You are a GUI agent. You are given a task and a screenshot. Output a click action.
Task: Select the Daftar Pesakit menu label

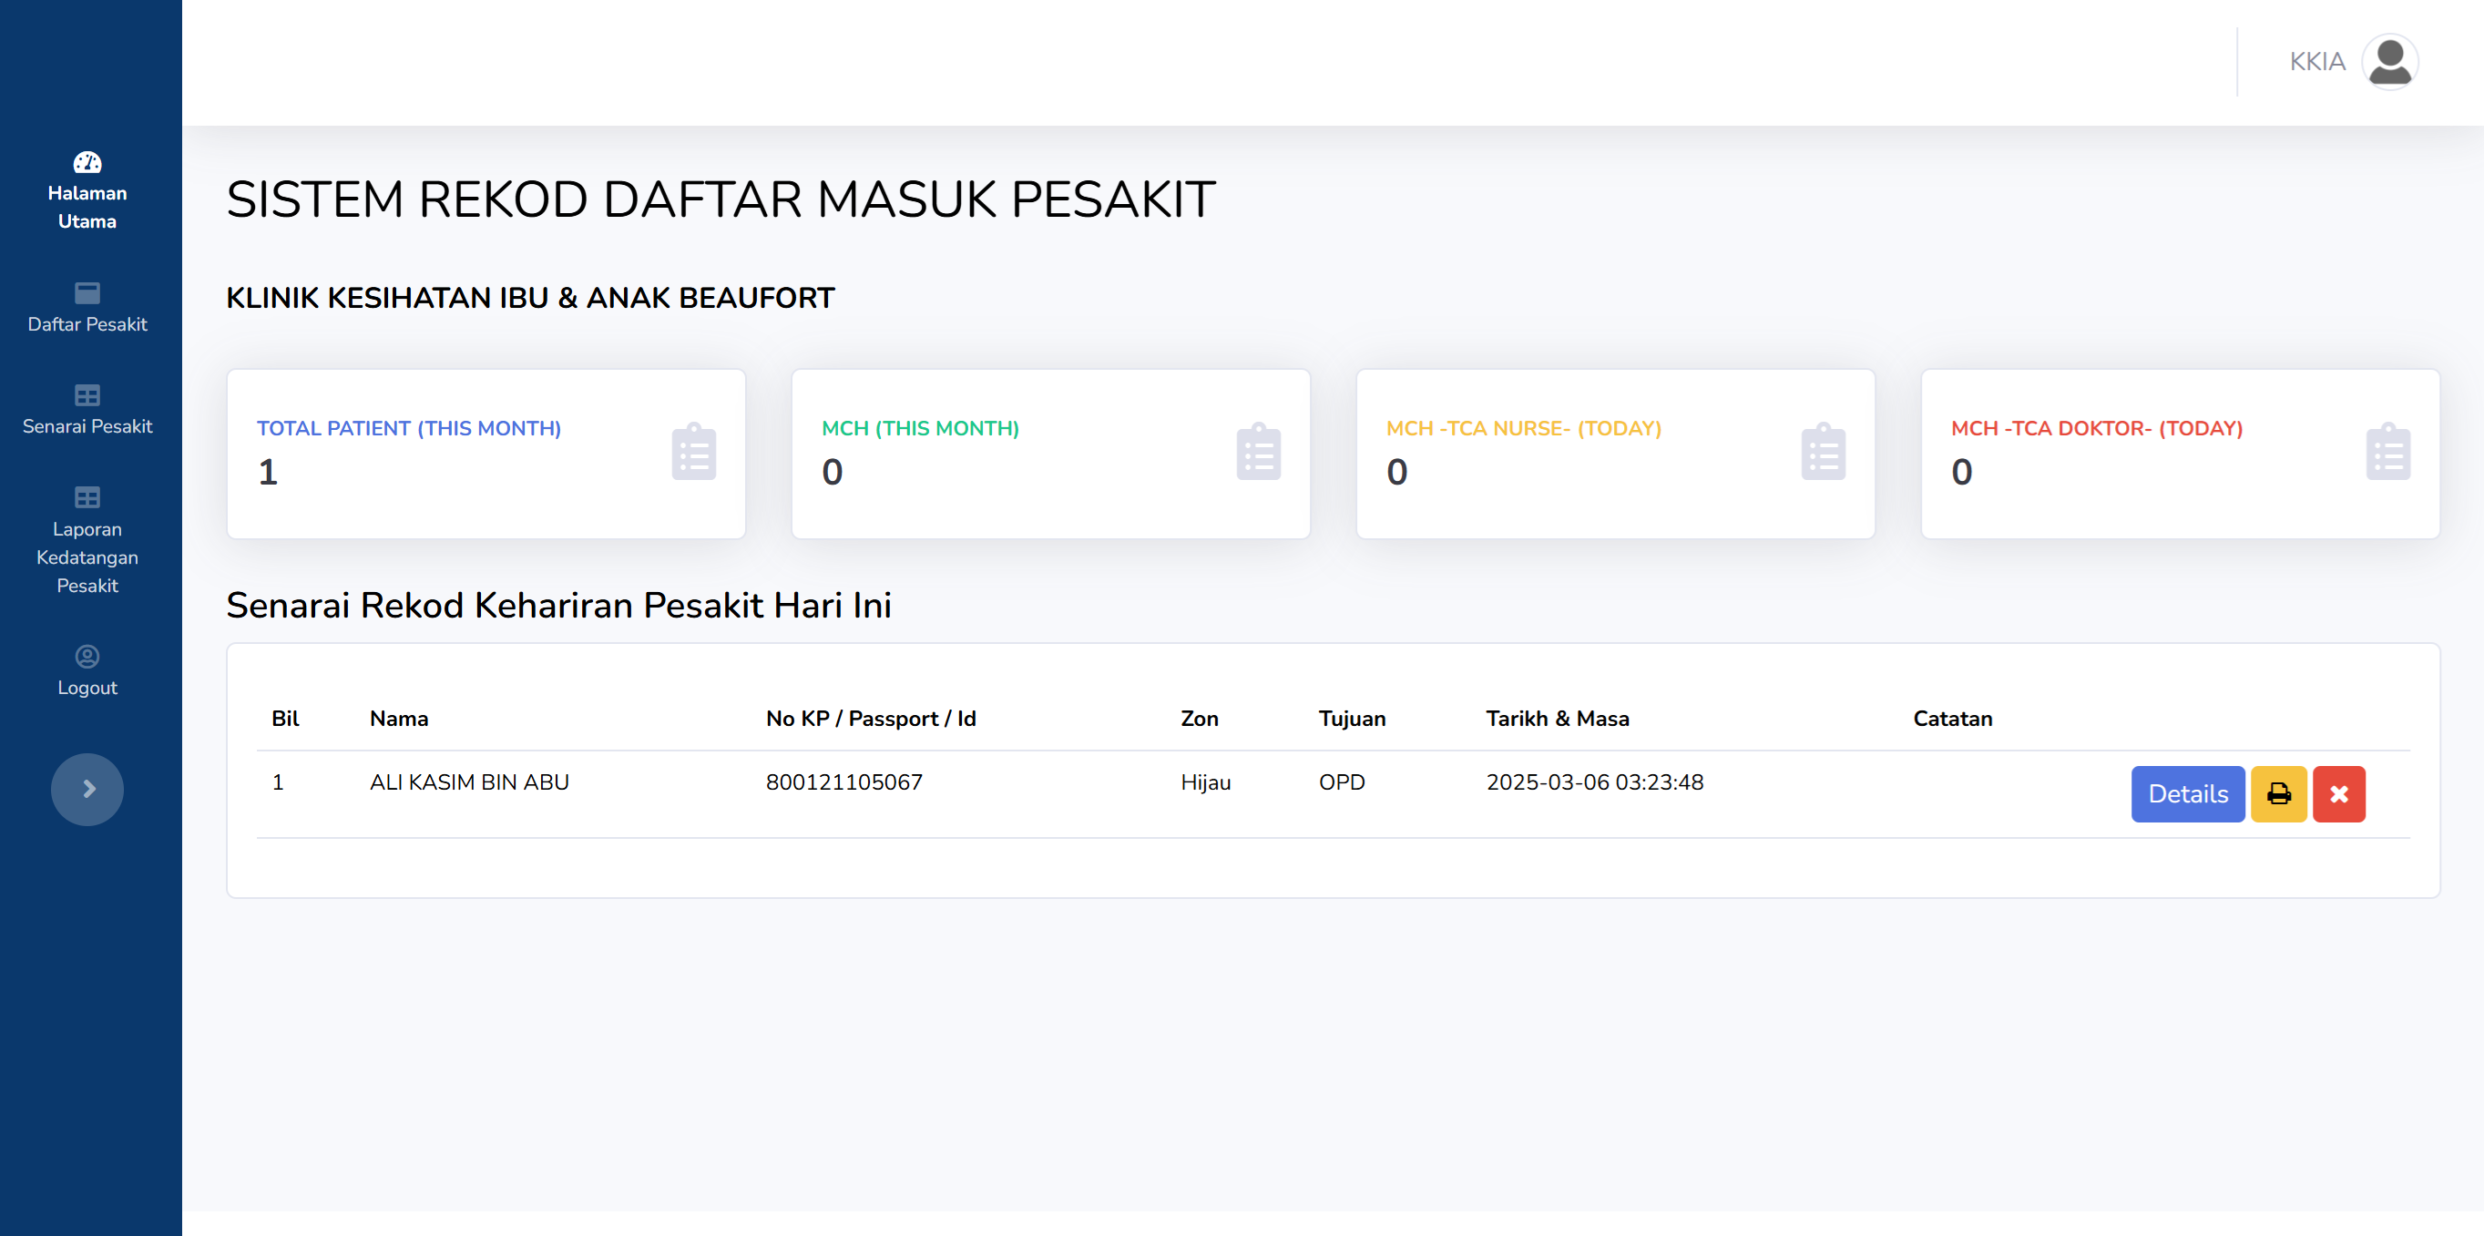[87, 324]
